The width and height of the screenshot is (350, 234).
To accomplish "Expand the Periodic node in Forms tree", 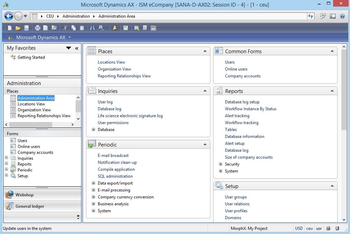I will tap(7, 169).
